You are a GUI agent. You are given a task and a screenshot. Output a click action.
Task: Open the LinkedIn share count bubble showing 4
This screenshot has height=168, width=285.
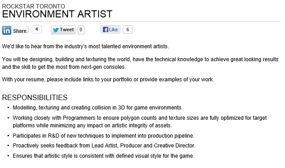point(37,29)
